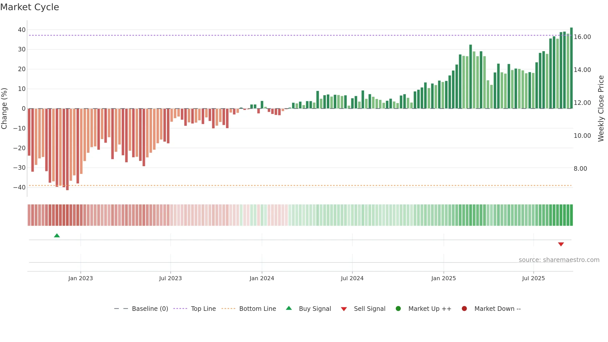Click the red down-triangle icon in legend
Screen dimensions: 608x342
(x=344, y=309)
